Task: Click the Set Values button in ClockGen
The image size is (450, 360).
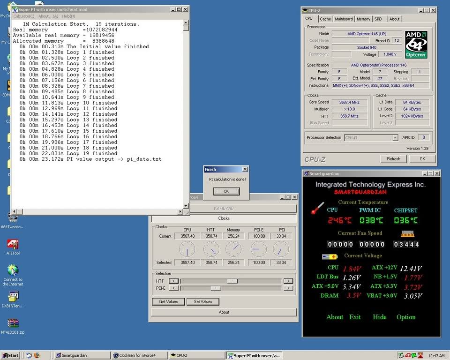Action: (x=203, y=301)
